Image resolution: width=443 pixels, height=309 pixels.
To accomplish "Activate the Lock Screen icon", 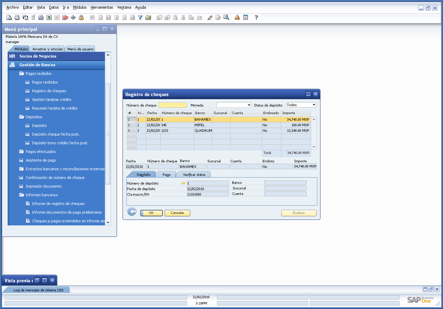I will tap(81, 17).
